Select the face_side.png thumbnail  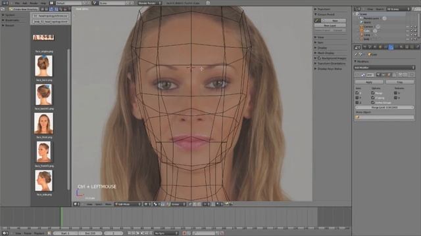(x=43, y=181)
